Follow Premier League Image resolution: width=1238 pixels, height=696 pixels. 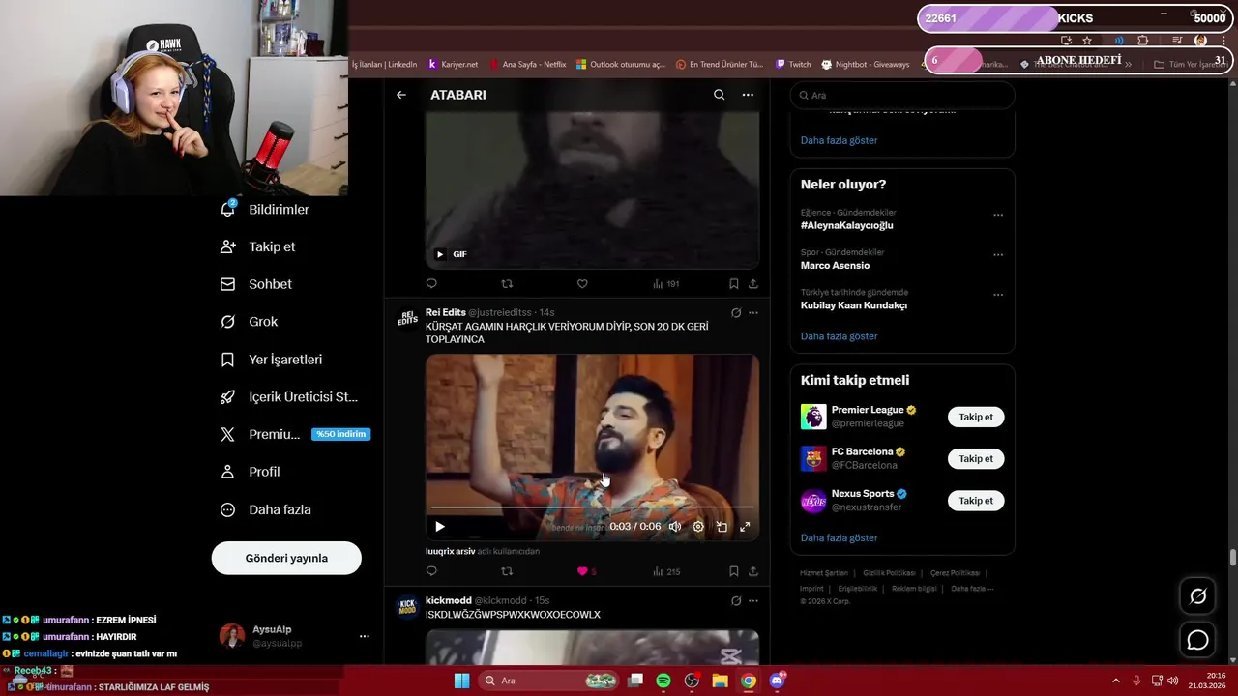coord(976,417)
